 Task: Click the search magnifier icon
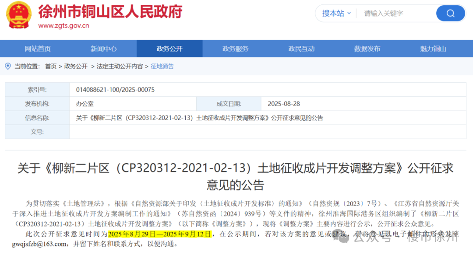[450, 13]
